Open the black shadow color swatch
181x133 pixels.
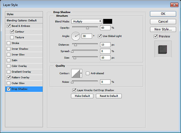pyautogui.click(x=108, y=21)
